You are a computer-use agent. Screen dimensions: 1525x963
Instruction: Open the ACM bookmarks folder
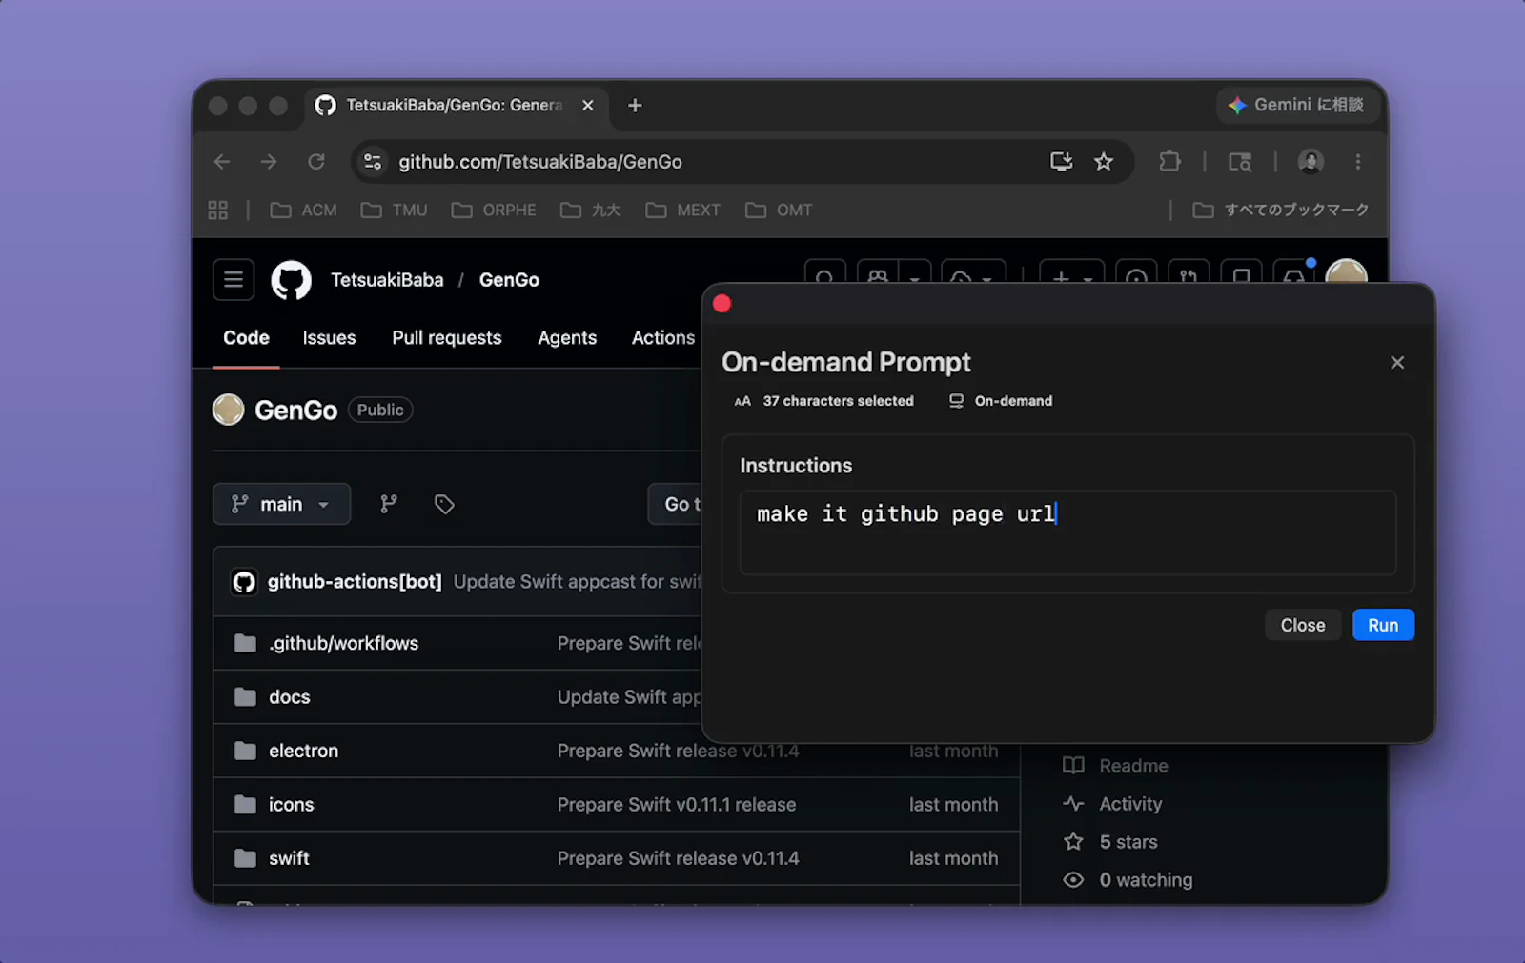304,210
